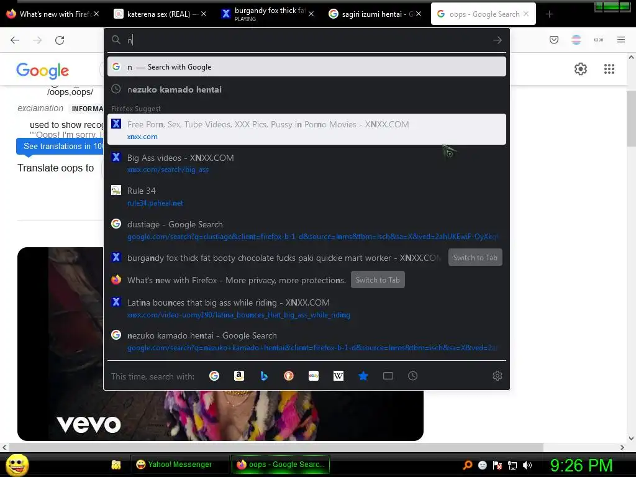Click the magnifier icon in the system tray

(x=468, y=465)
